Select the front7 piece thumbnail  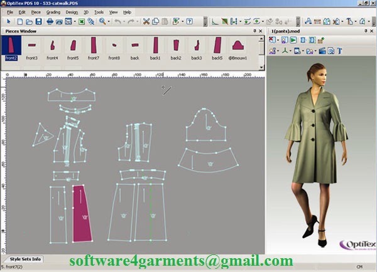94,48
